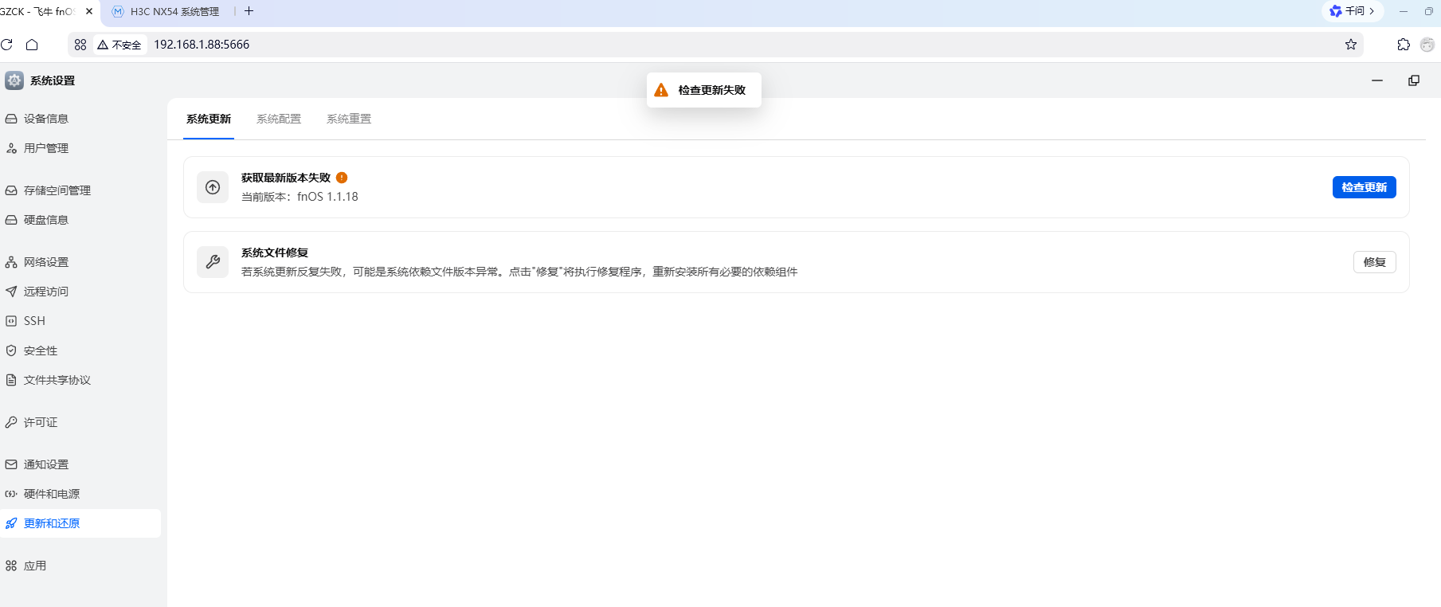Maximize the 系统设置 app window

click(x=1414, y=80)
